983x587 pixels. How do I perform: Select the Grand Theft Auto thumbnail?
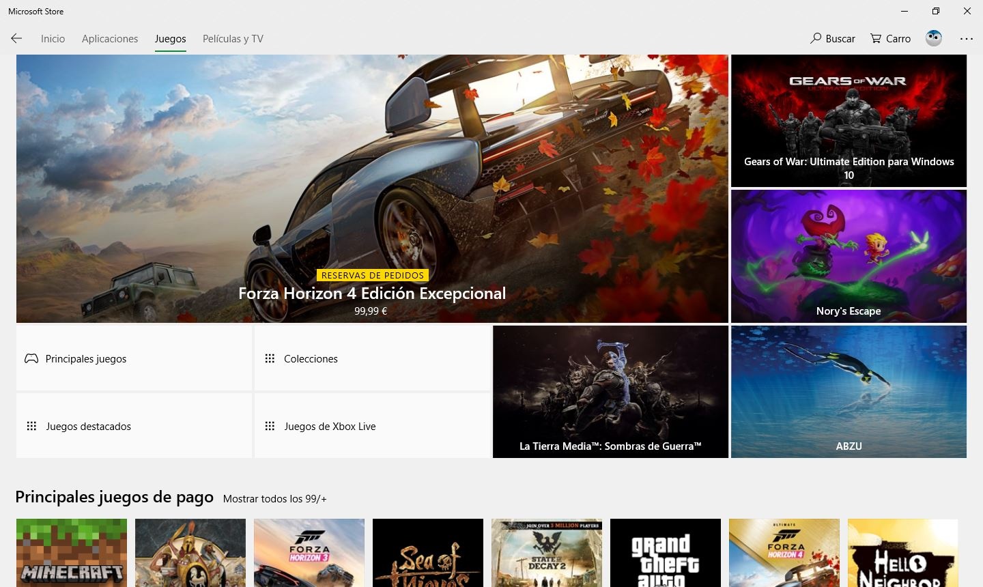coord(666,553)
